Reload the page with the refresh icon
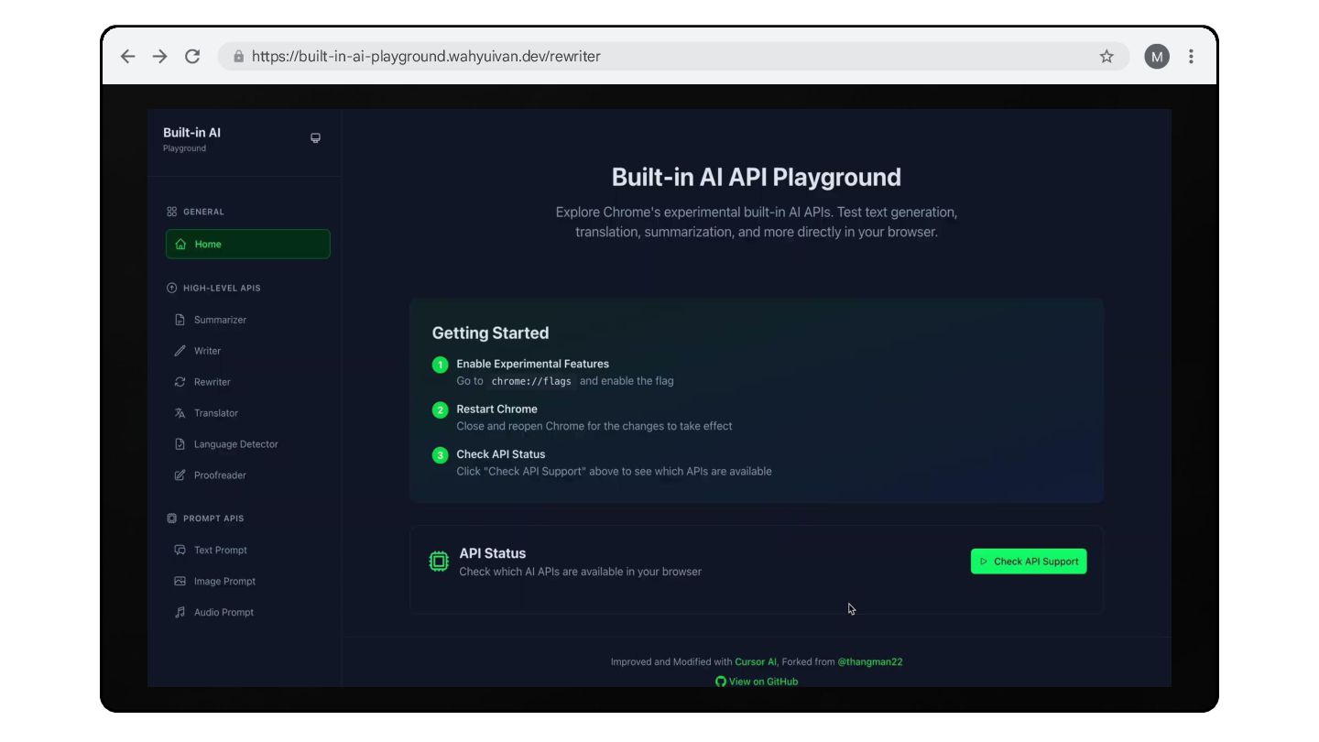1319x742 pixels. click(x=192, y=56)
